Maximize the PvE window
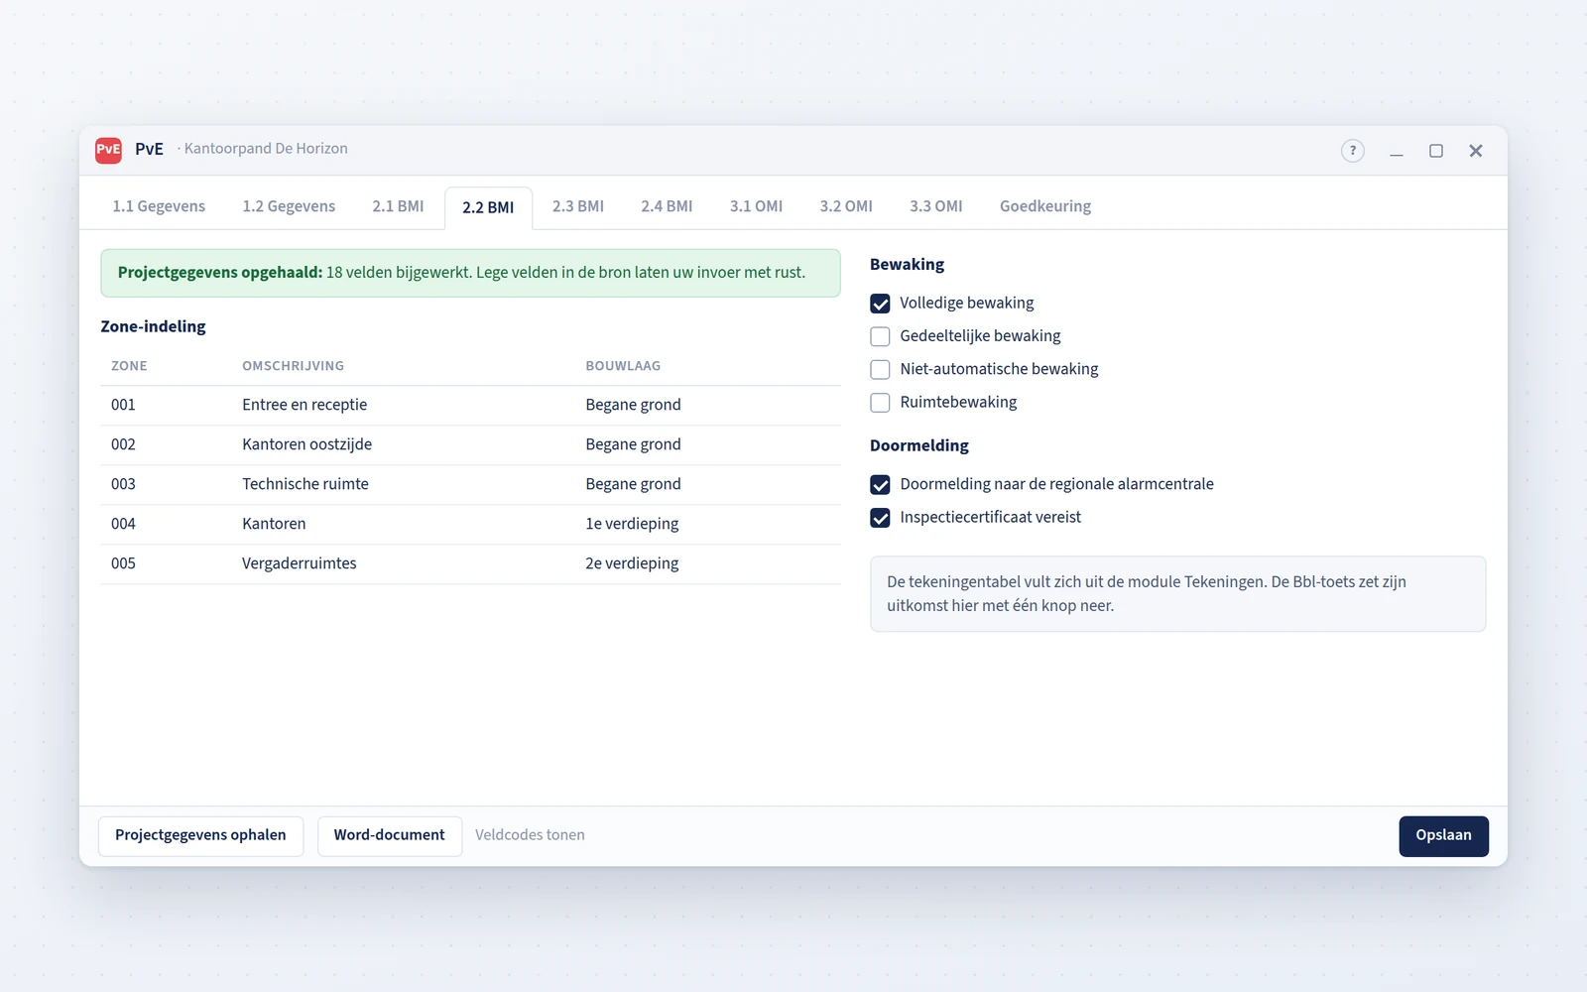Viewport: 1587px width, 992px height. click(x=1436, y=151)
